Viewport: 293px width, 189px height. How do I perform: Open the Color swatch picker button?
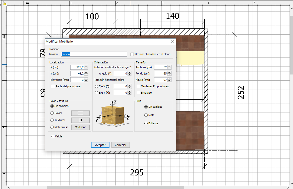[80, 113]
